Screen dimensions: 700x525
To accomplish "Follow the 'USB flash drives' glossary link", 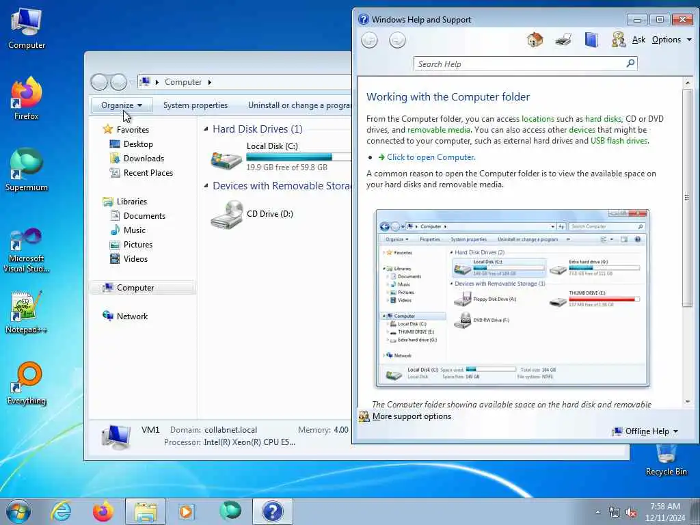I will [x=619, y=141].
